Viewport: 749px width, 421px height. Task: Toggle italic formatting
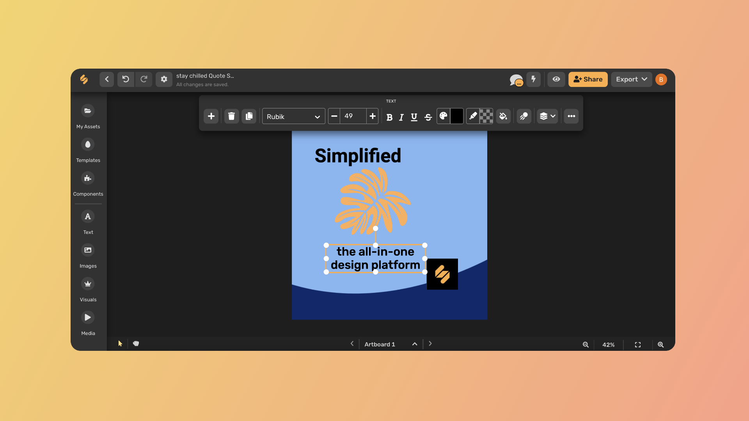pyautogui.click(x=401, y=117)
